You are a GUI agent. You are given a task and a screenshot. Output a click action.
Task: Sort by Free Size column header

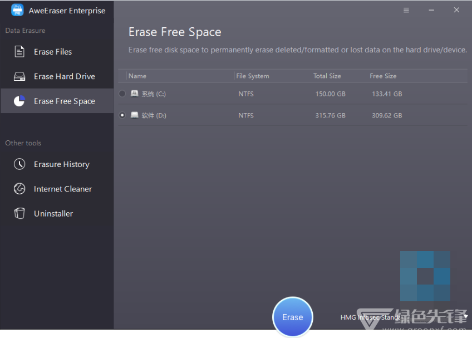point(383,76)
